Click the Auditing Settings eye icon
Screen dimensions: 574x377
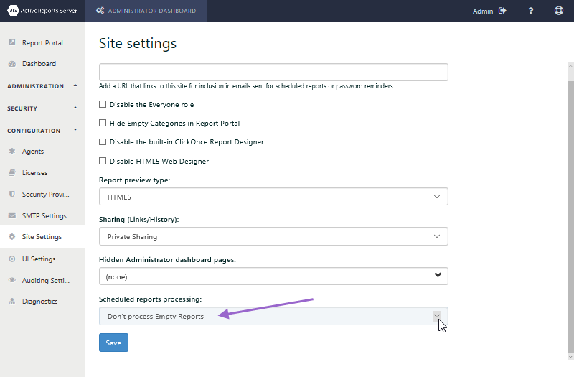click(12, 280)
